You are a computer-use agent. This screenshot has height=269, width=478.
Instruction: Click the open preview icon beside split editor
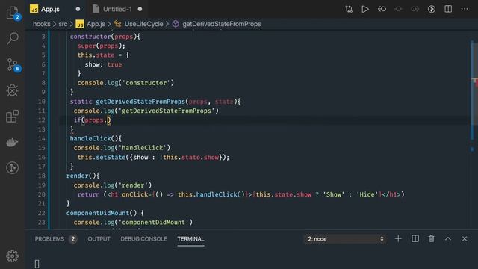(x=432, y=9)
